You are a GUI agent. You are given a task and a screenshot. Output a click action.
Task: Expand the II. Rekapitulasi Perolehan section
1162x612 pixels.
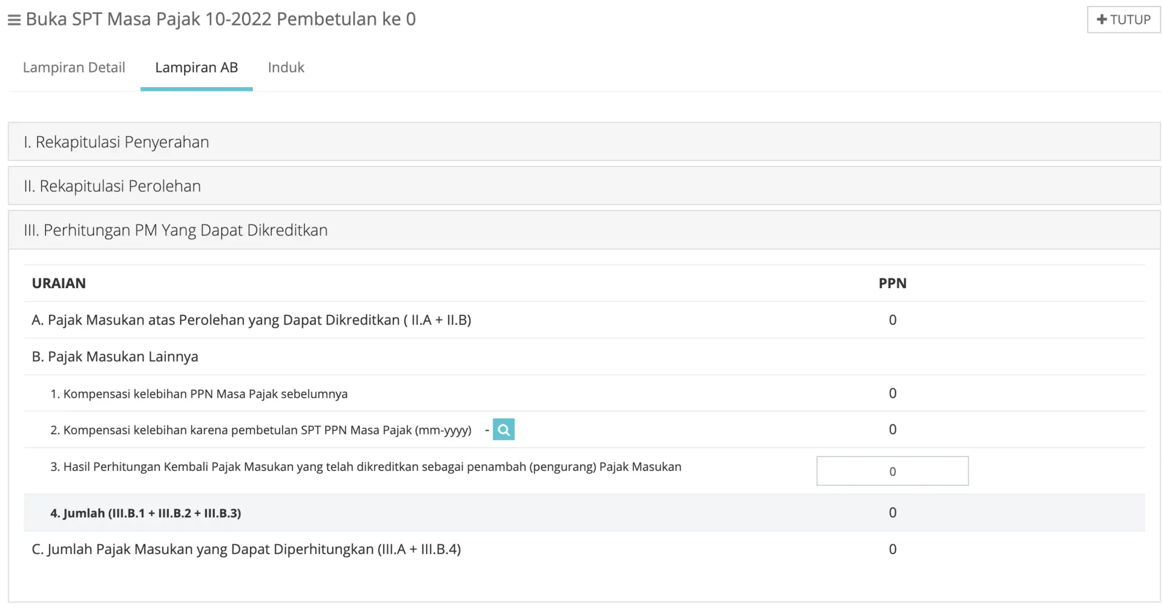(x=112, y=186)
